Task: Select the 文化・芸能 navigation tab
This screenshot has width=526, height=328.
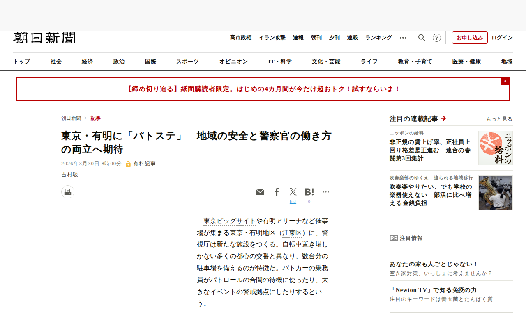Action: [326, 61]
